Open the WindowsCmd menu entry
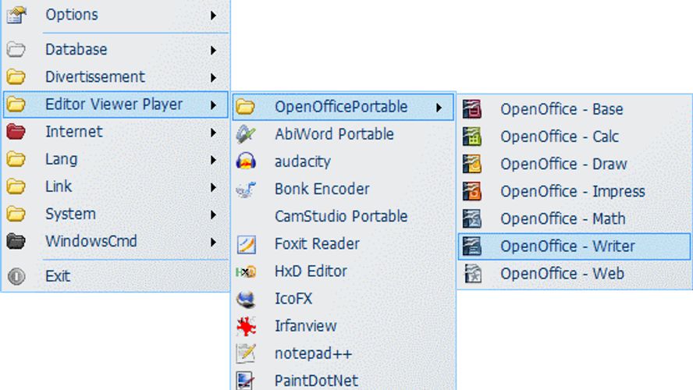 tap(115, 241)
